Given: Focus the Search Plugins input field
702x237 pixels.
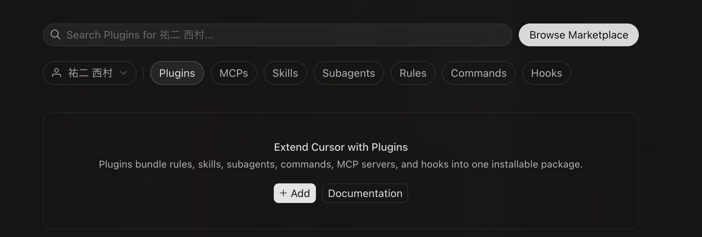Looking at the screenshot, I should click(x=278, y=35).
